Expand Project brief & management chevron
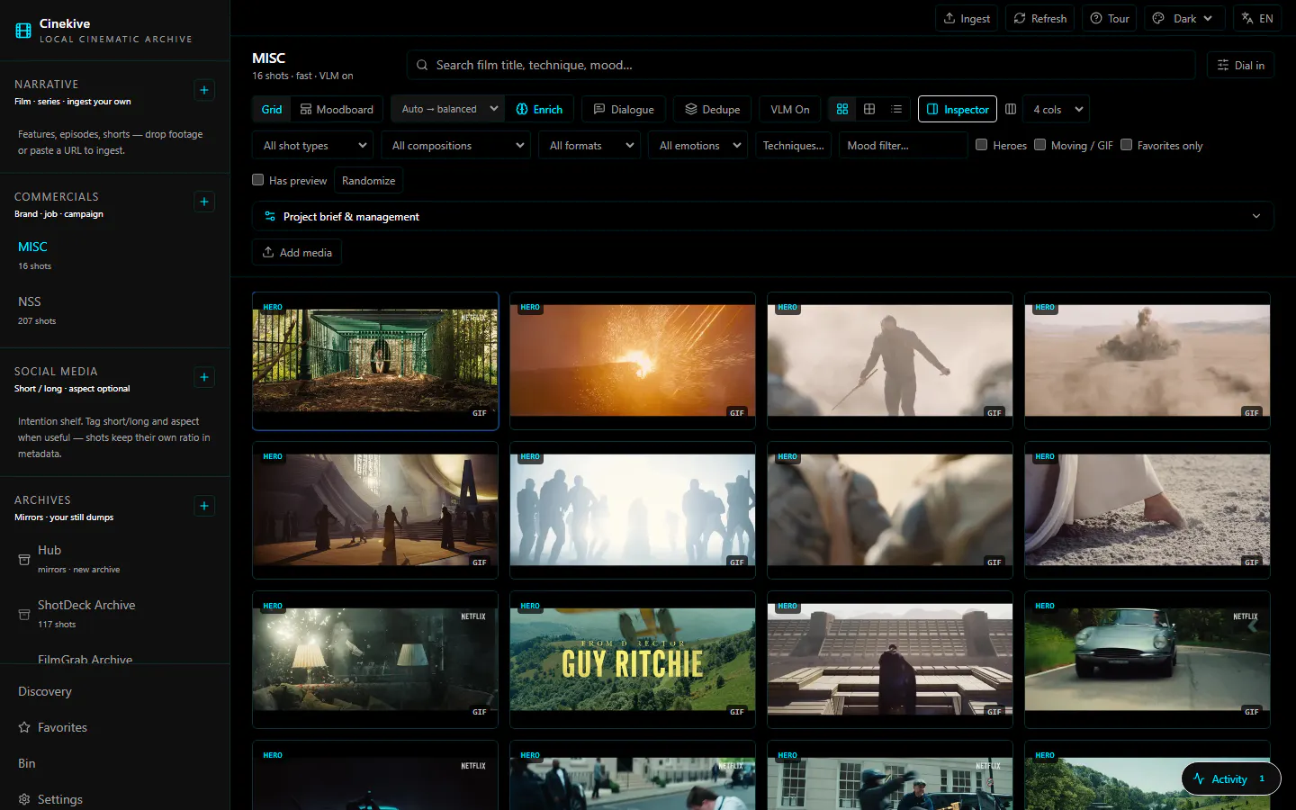The width and height of the screenshot is (1296, 810). click(x=1256, y=216)
